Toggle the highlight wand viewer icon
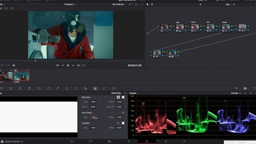Screen dimensions: 256x144 [x=12, y=8]
